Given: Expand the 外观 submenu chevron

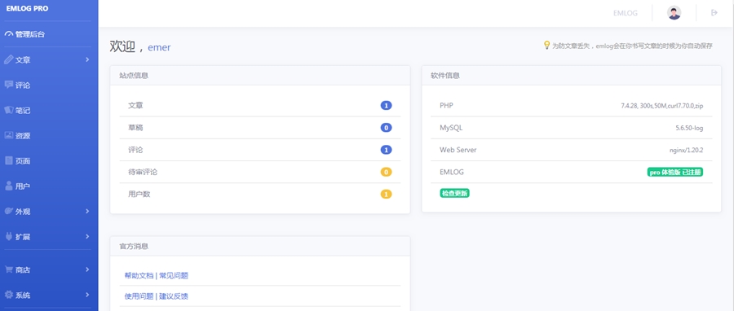Looking at the screenshot, I should [x=87, y=212].
